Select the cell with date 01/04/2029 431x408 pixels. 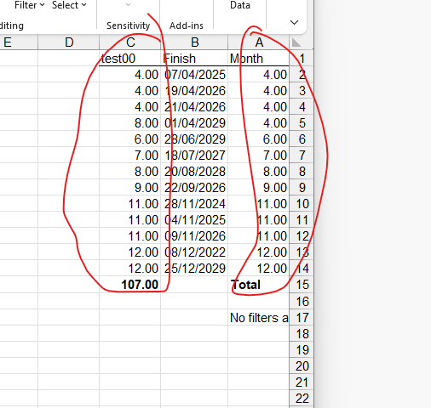tap(194, 123)
